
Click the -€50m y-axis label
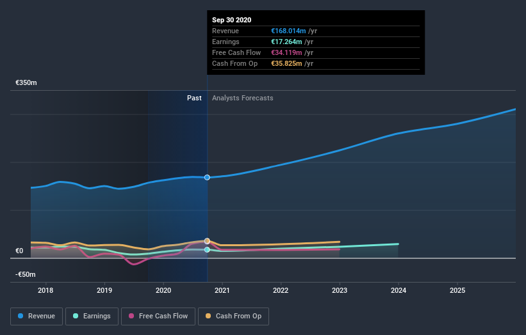tap(26, 274)
